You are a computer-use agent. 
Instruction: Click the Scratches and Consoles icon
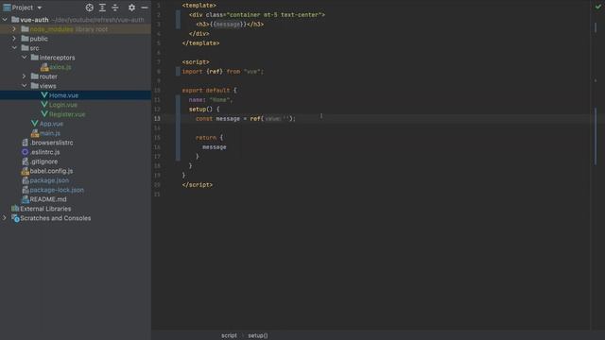(15, 218)
